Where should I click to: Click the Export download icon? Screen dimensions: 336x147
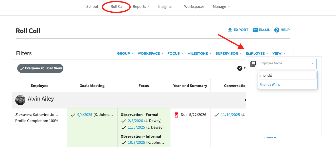tap(230, 30)
